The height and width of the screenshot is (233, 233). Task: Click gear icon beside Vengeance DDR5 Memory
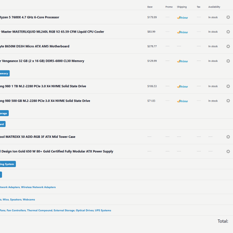click(228, 61)
